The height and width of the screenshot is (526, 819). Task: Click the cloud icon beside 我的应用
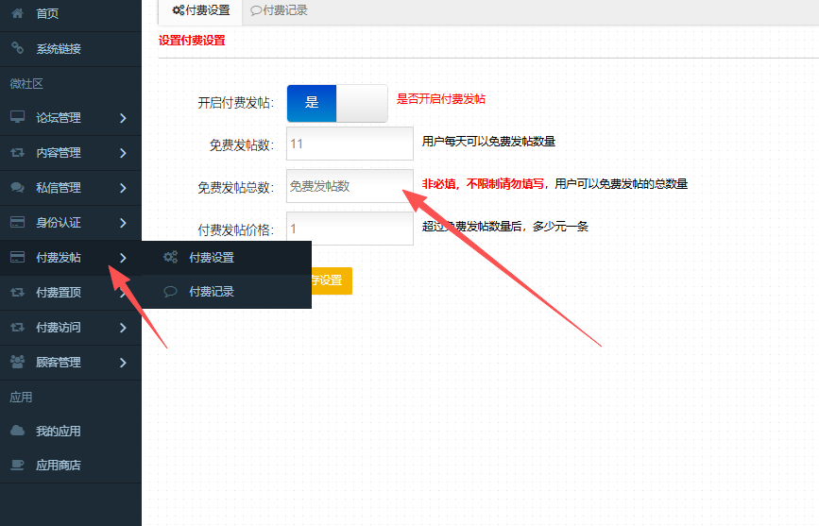tap(17, 431)
